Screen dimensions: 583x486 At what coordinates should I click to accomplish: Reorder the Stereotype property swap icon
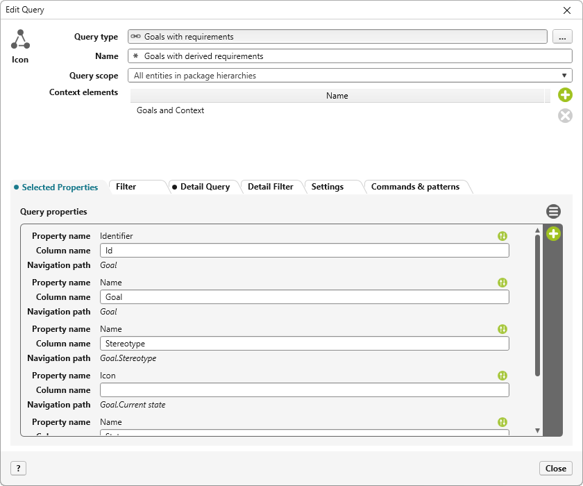pos(502,329)
